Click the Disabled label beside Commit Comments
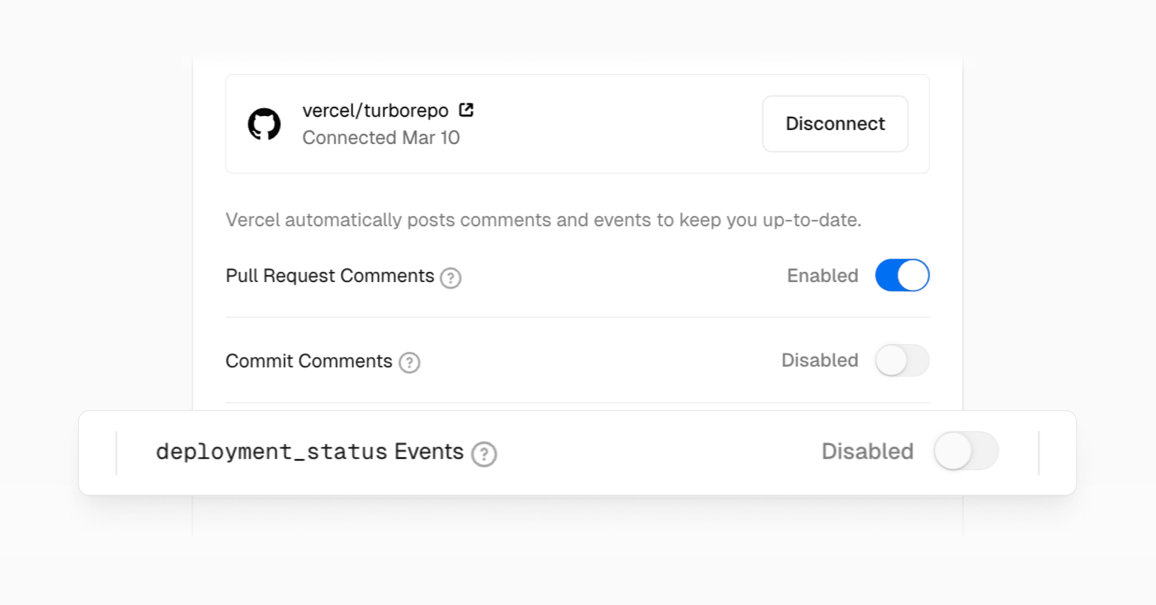 click(x=819, y=360)
